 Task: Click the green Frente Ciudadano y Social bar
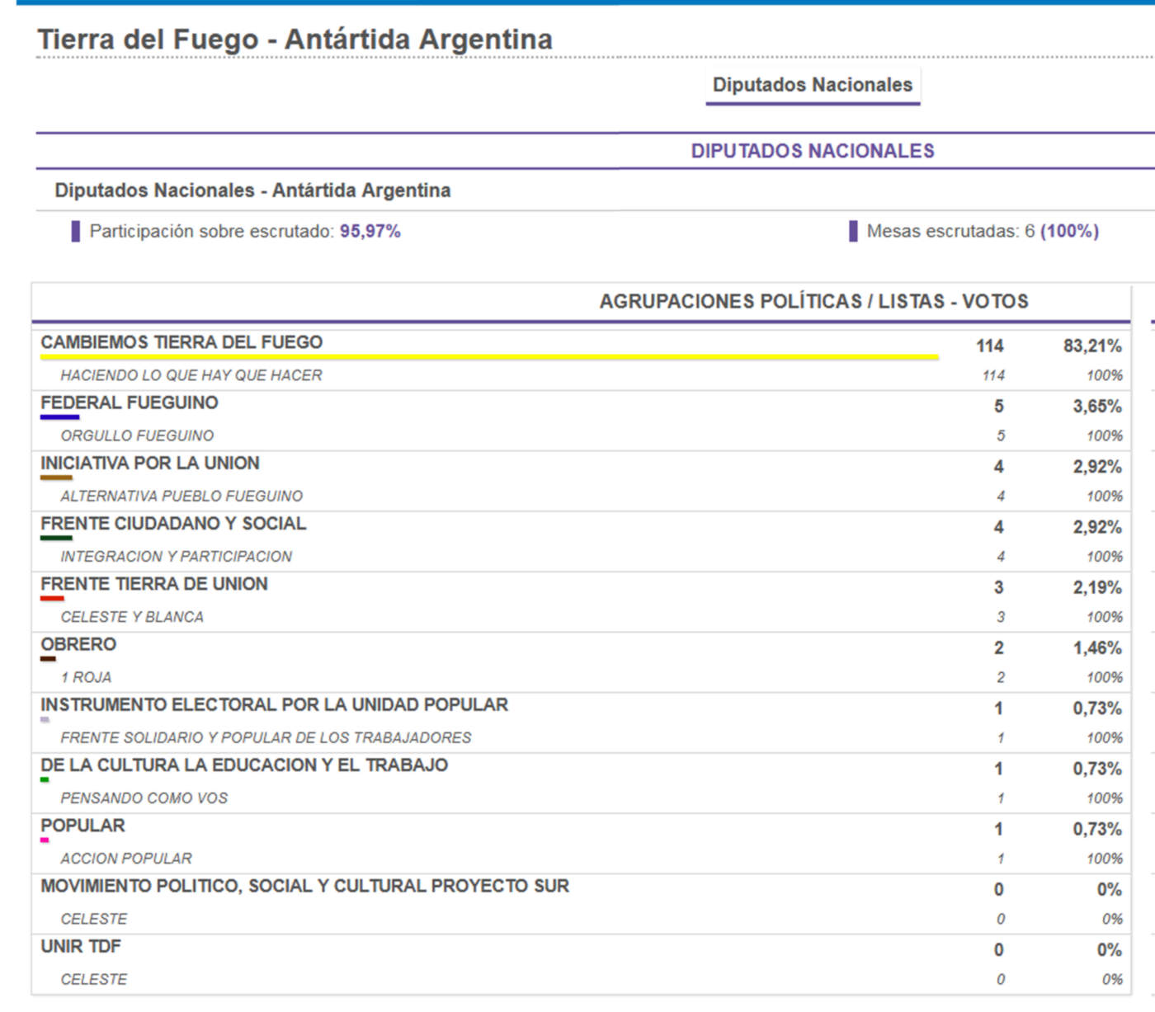coord(56,538)
